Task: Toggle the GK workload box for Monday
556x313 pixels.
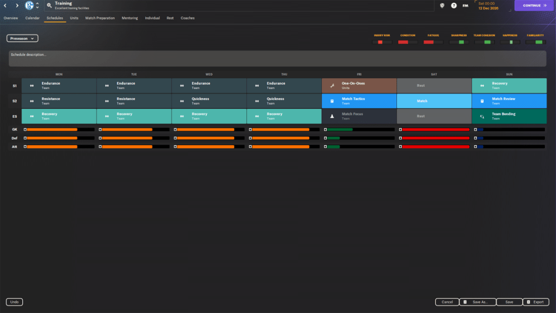Action: click(24, 130)
